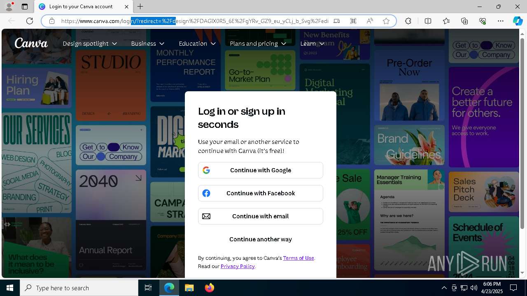Add this page to favorites star
Image resolution: width=527 pixels, height=296 pixels.
pyautogui.click(x=386, y=21)
